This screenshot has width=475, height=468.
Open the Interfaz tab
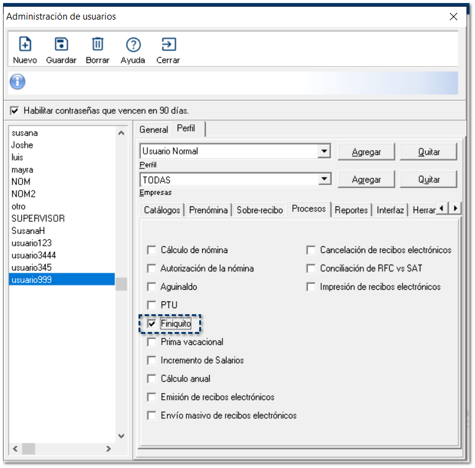point(390,210)
